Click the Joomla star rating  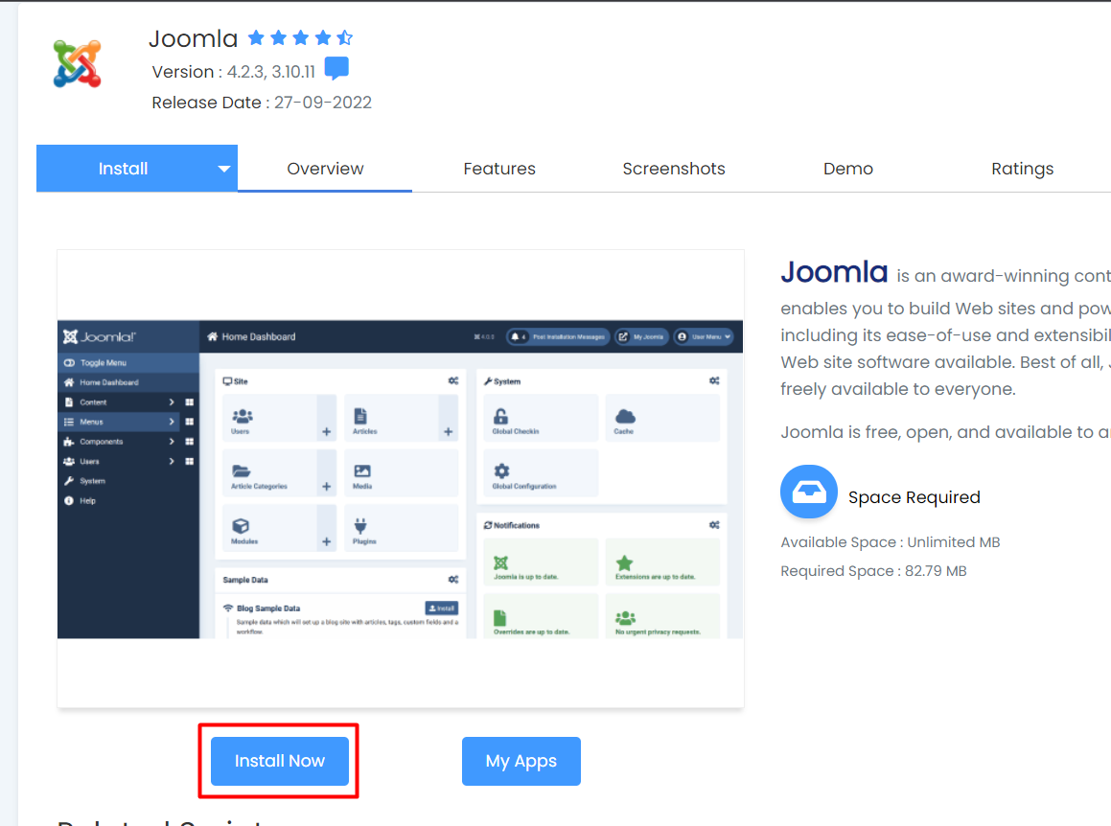point(300,37)
